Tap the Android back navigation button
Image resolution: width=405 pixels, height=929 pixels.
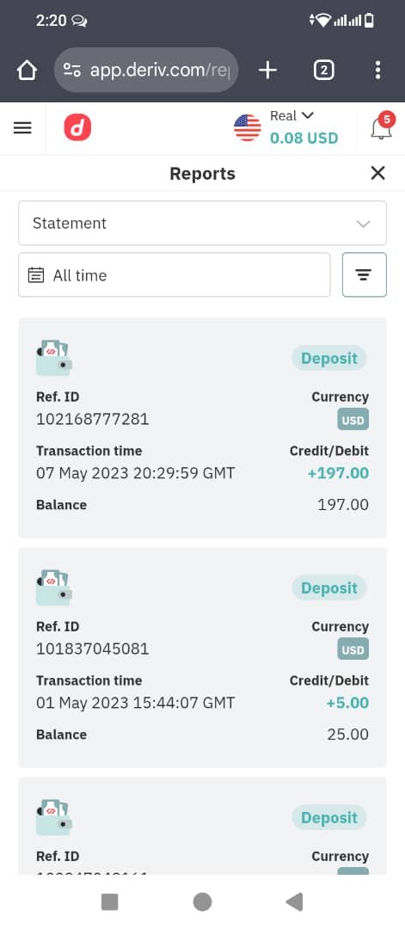point(294,901)
